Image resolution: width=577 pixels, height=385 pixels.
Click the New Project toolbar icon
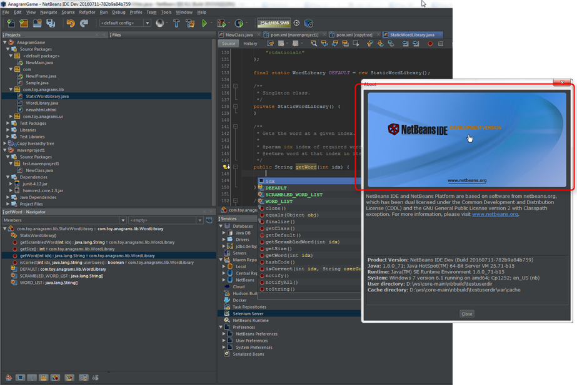24,23
